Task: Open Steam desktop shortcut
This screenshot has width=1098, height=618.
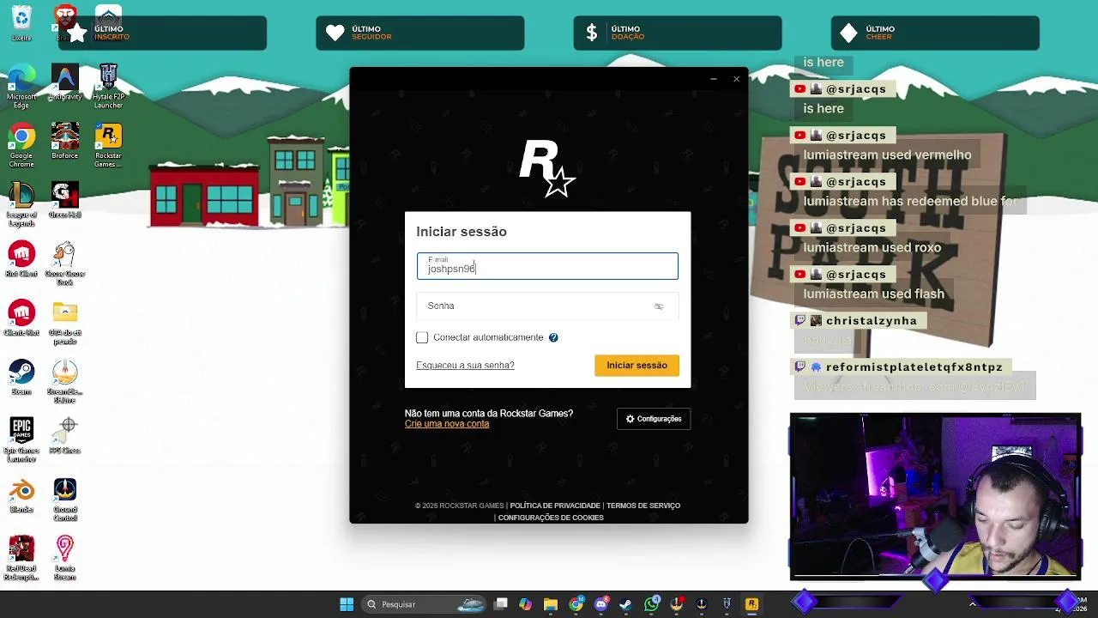Action: 21,378
